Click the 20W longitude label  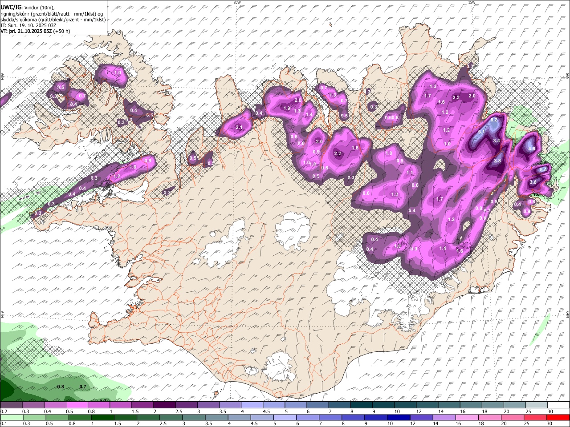tap(237, 2)
